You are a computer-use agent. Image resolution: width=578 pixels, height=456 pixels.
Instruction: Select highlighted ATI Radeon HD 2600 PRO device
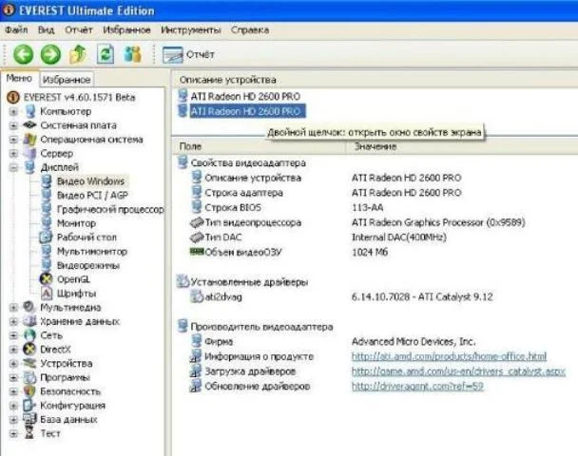247,111
